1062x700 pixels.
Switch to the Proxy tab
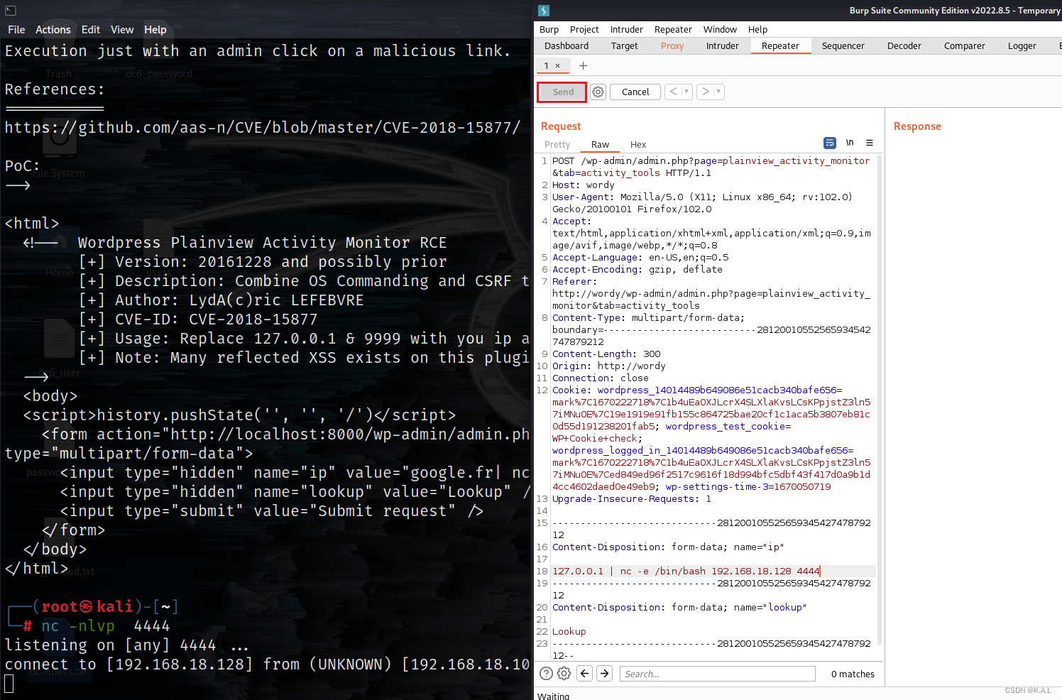672,46
